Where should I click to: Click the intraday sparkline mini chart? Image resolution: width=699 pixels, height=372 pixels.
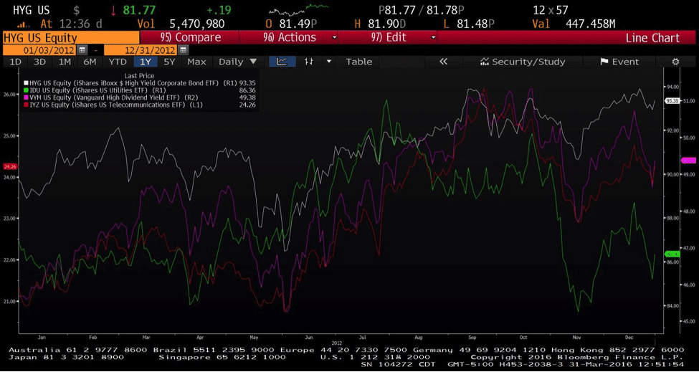tap(299, 9)
